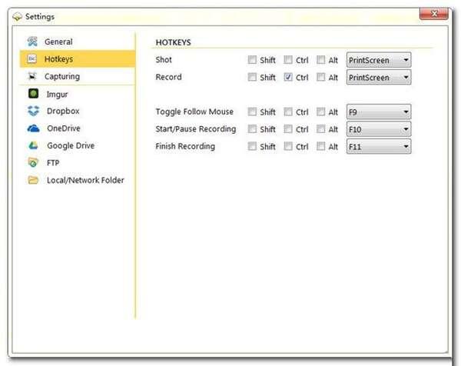
Task: Open the F9 key dropdown
Action: point(378,112)
